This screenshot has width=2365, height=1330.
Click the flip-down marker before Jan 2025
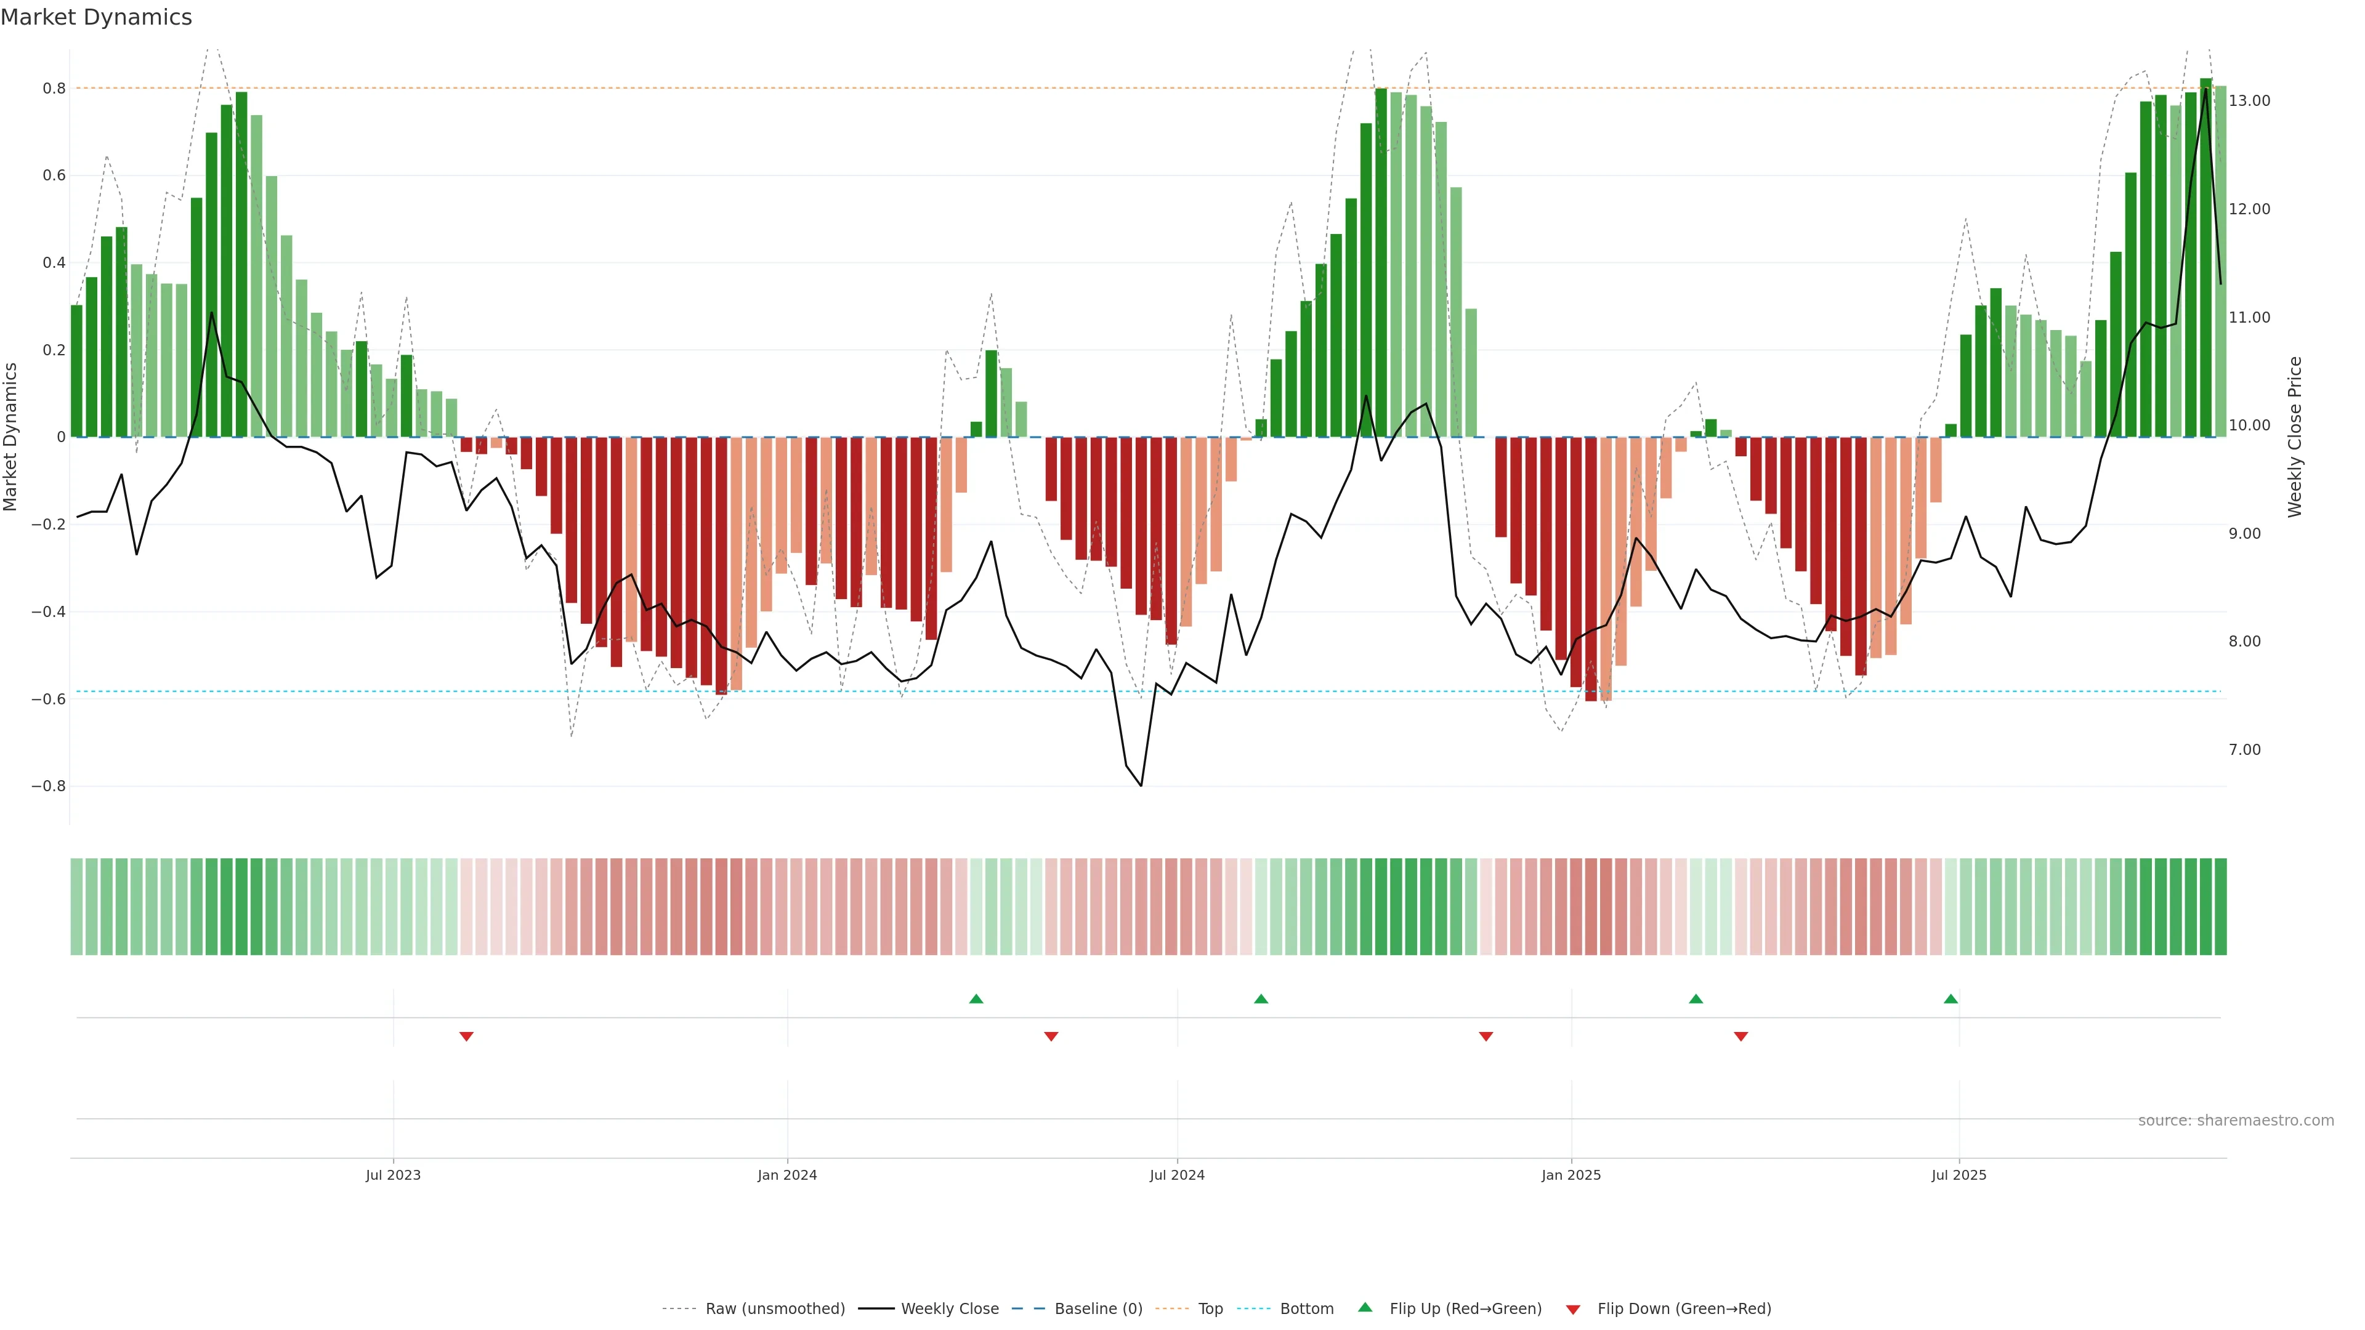point(1486,1036)
